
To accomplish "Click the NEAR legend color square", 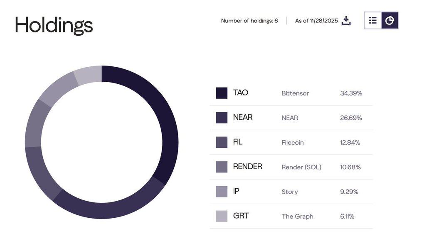I will click(222, 117).
